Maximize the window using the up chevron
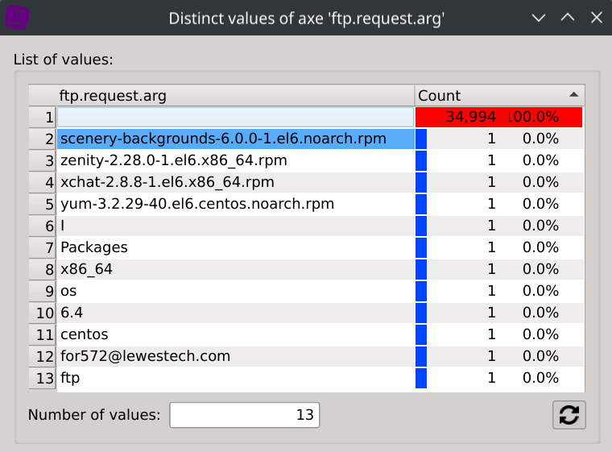 (567, 18)
